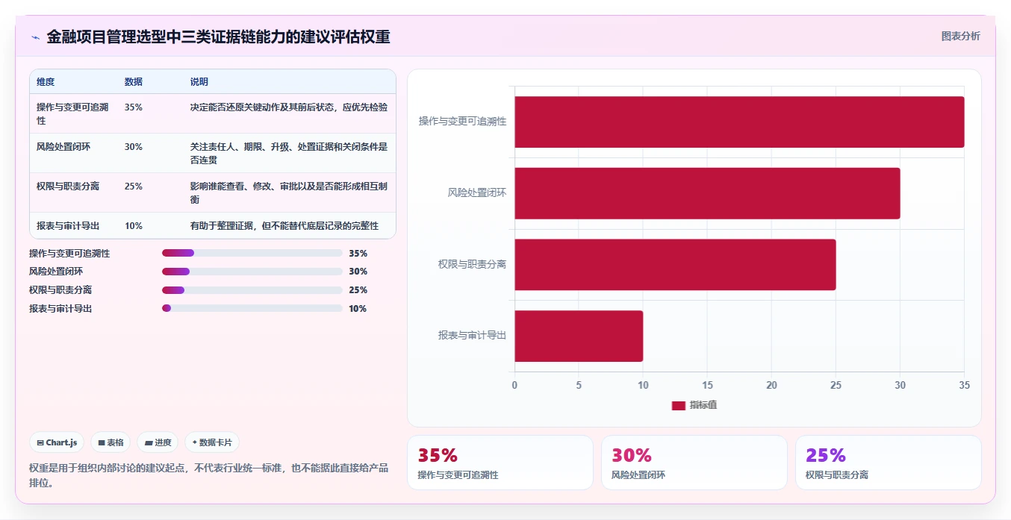Open the 35% 操作与变更可追溯性 data card
This screenshot has width=1011, height=520.
tap(500, 463)
